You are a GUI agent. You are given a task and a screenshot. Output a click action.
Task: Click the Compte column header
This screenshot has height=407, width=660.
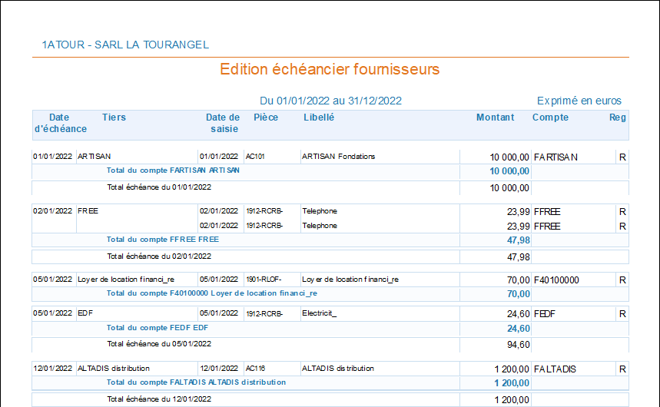coord(550,117)
